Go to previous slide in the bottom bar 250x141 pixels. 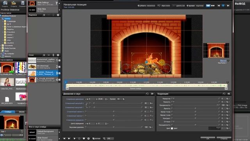[64, 138]
